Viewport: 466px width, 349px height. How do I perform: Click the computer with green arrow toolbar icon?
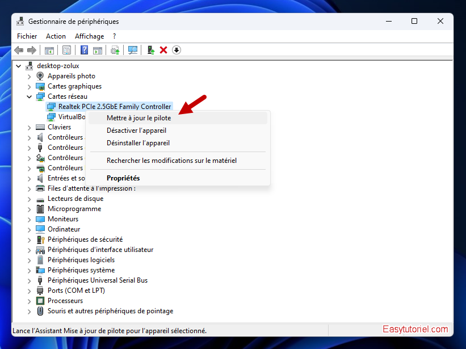[x=151, y=50]
